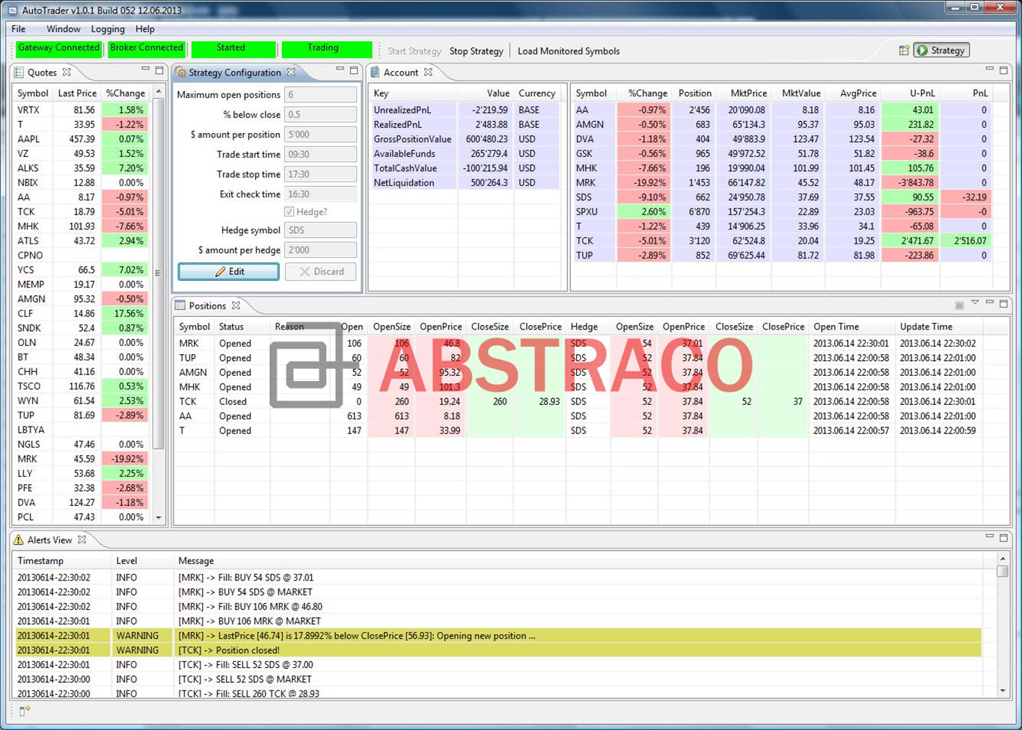The height and width of the screenshot is (730, 1022).
Task: Open the Positions panel view menu dropdown arrow
Action: pyautogui.click(x=975, y=303)
